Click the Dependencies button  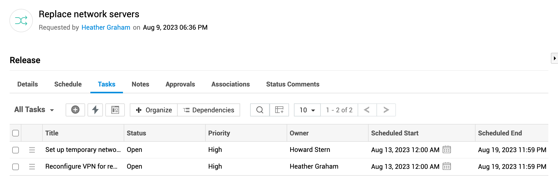pos(209,110)
